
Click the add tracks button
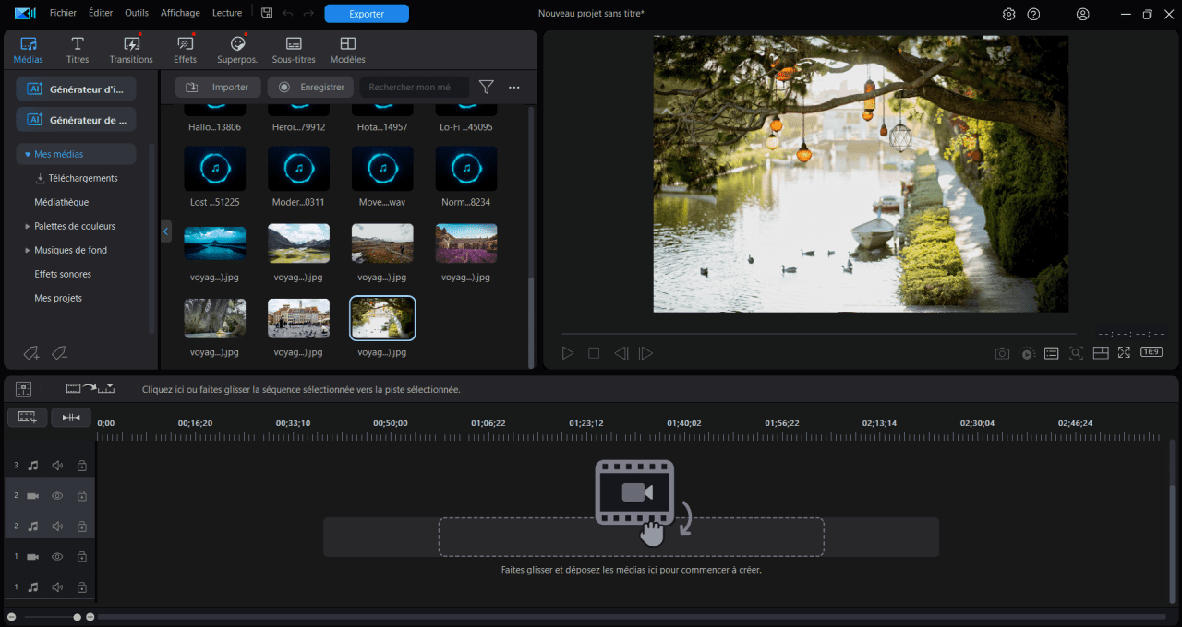point(28,418)
